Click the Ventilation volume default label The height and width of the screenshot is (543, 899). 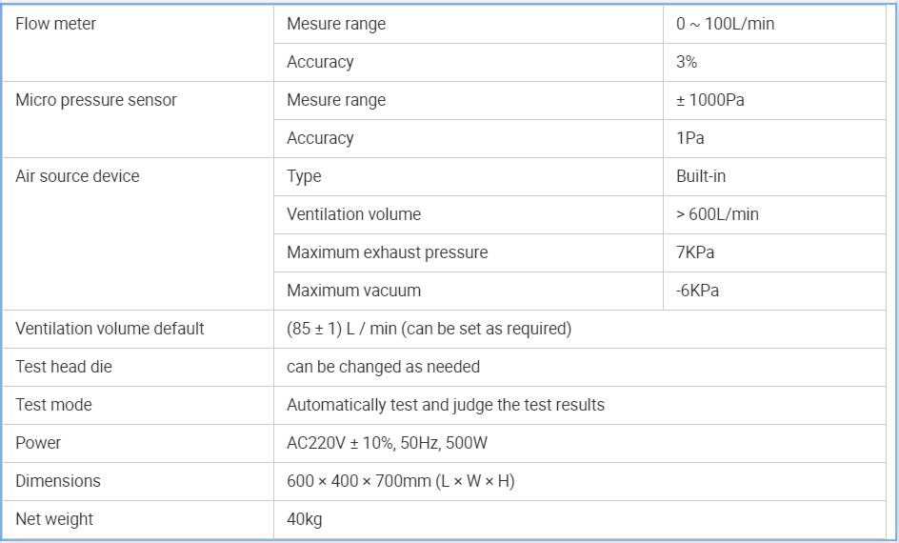[110, 329]
